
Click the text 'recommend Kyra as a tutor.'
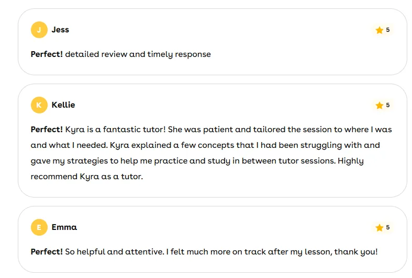87,177
